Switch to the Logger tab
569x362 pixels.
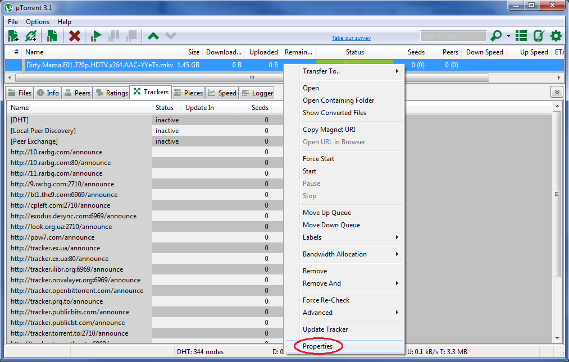click(257, 93)
